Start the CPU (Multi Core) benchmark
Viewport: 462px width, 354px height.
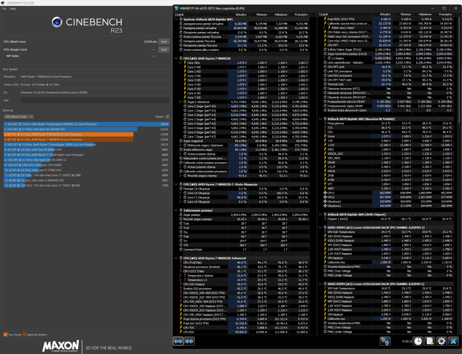pos(164,42)
